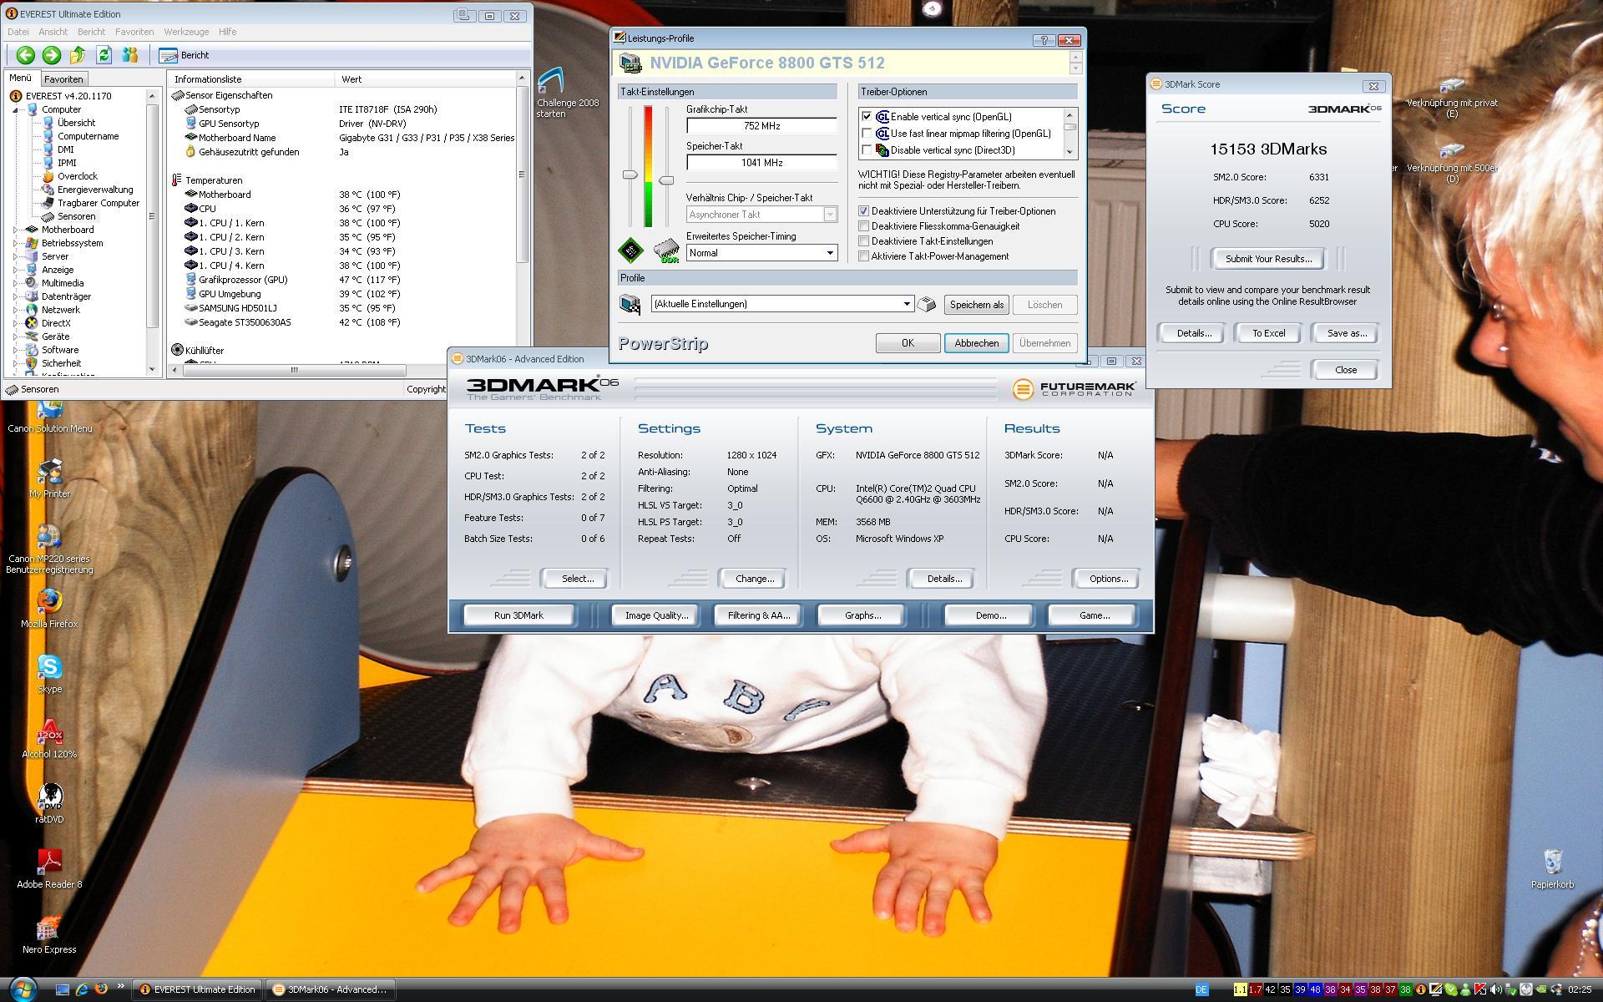Select the Alcohol 120% desktop icon
1603x1002 pixels.
tap(50, 738)
